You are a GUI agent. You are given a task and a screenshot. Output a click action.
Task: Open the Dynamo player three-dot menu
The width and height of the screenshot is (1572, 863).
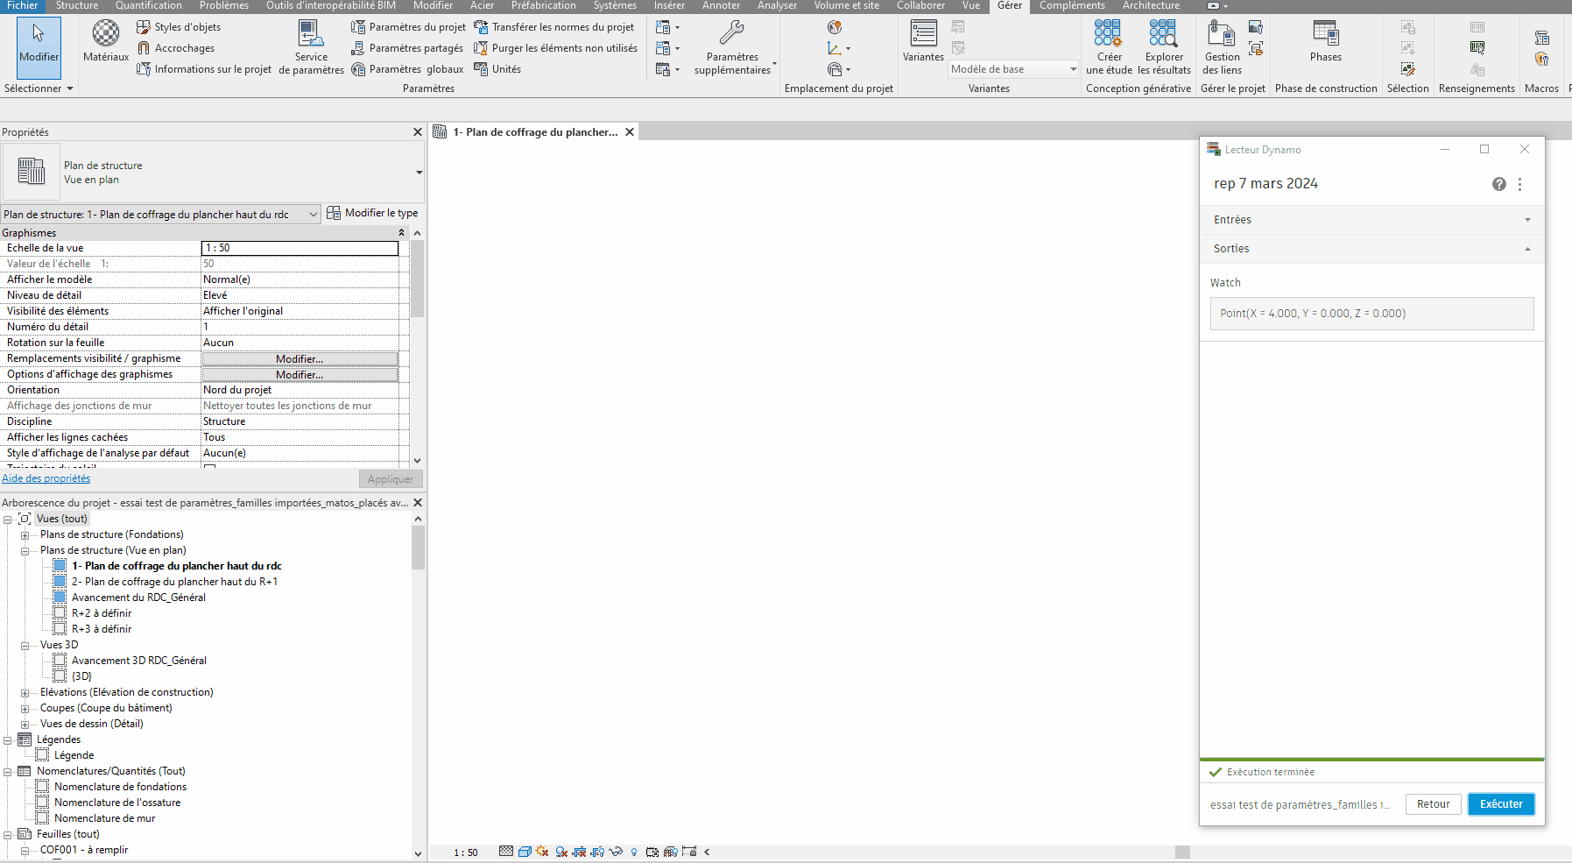(x=1520, y=184)
